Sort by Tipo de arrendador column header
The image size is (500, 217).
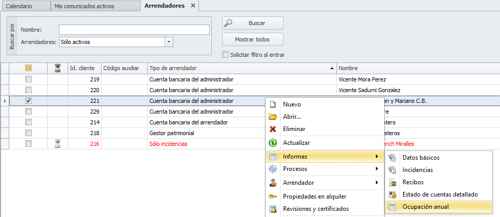pos(241,68)
